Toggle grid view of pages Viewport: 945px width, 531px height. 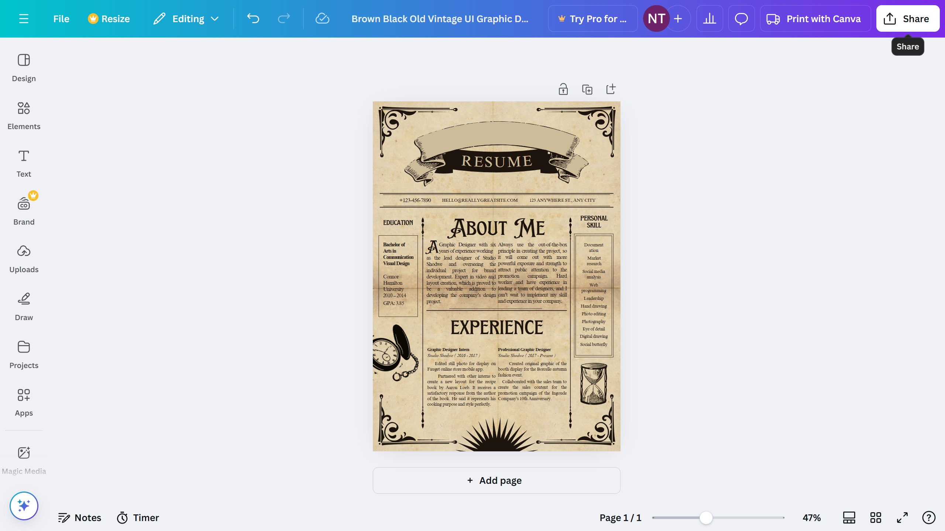click(x=875, y=517)
